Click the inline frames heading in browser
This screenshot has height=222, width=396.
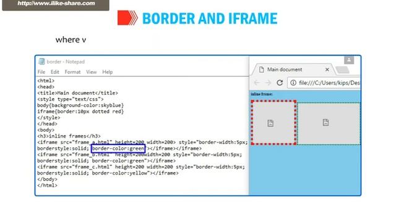pyautogui.click(x=261, y=94)
